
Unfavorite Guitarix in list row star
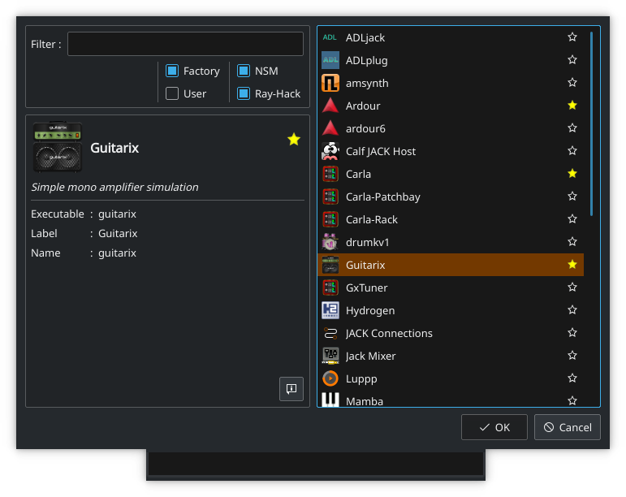point(572,265)
